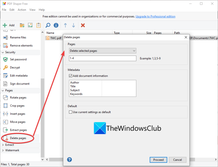The height and width of the screenshot is (167, 218).
Task: Click the blue information toolbar icon
Action: (56, 25)
